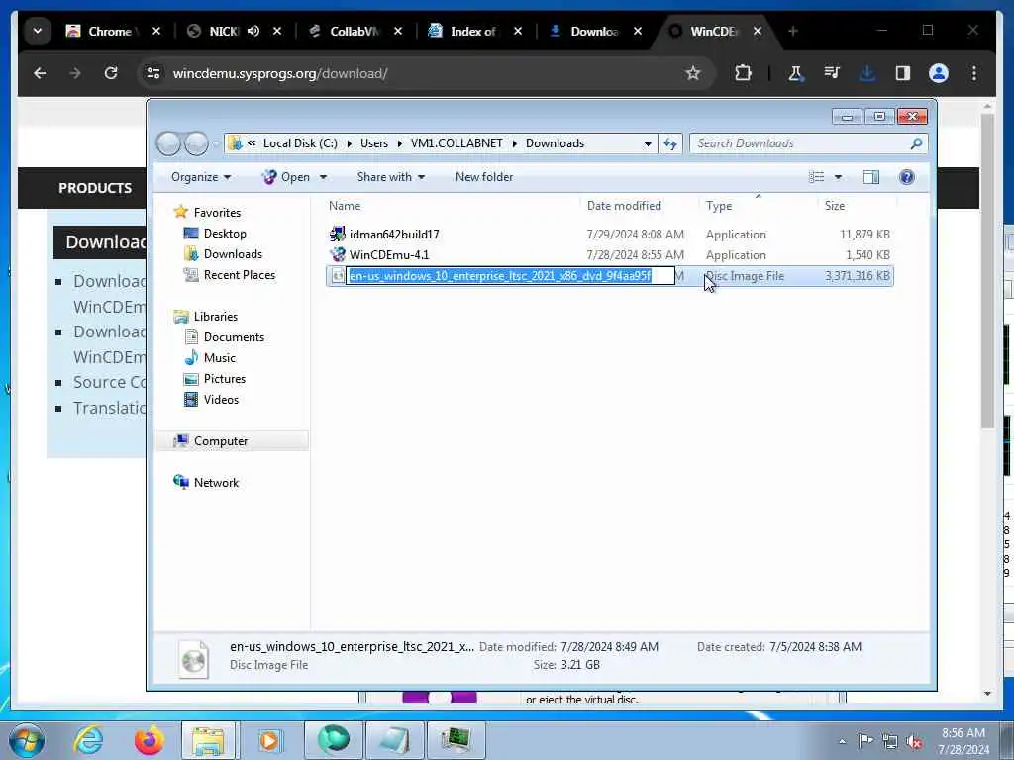Open Recent Places in navigation pane

pos(240,275)
